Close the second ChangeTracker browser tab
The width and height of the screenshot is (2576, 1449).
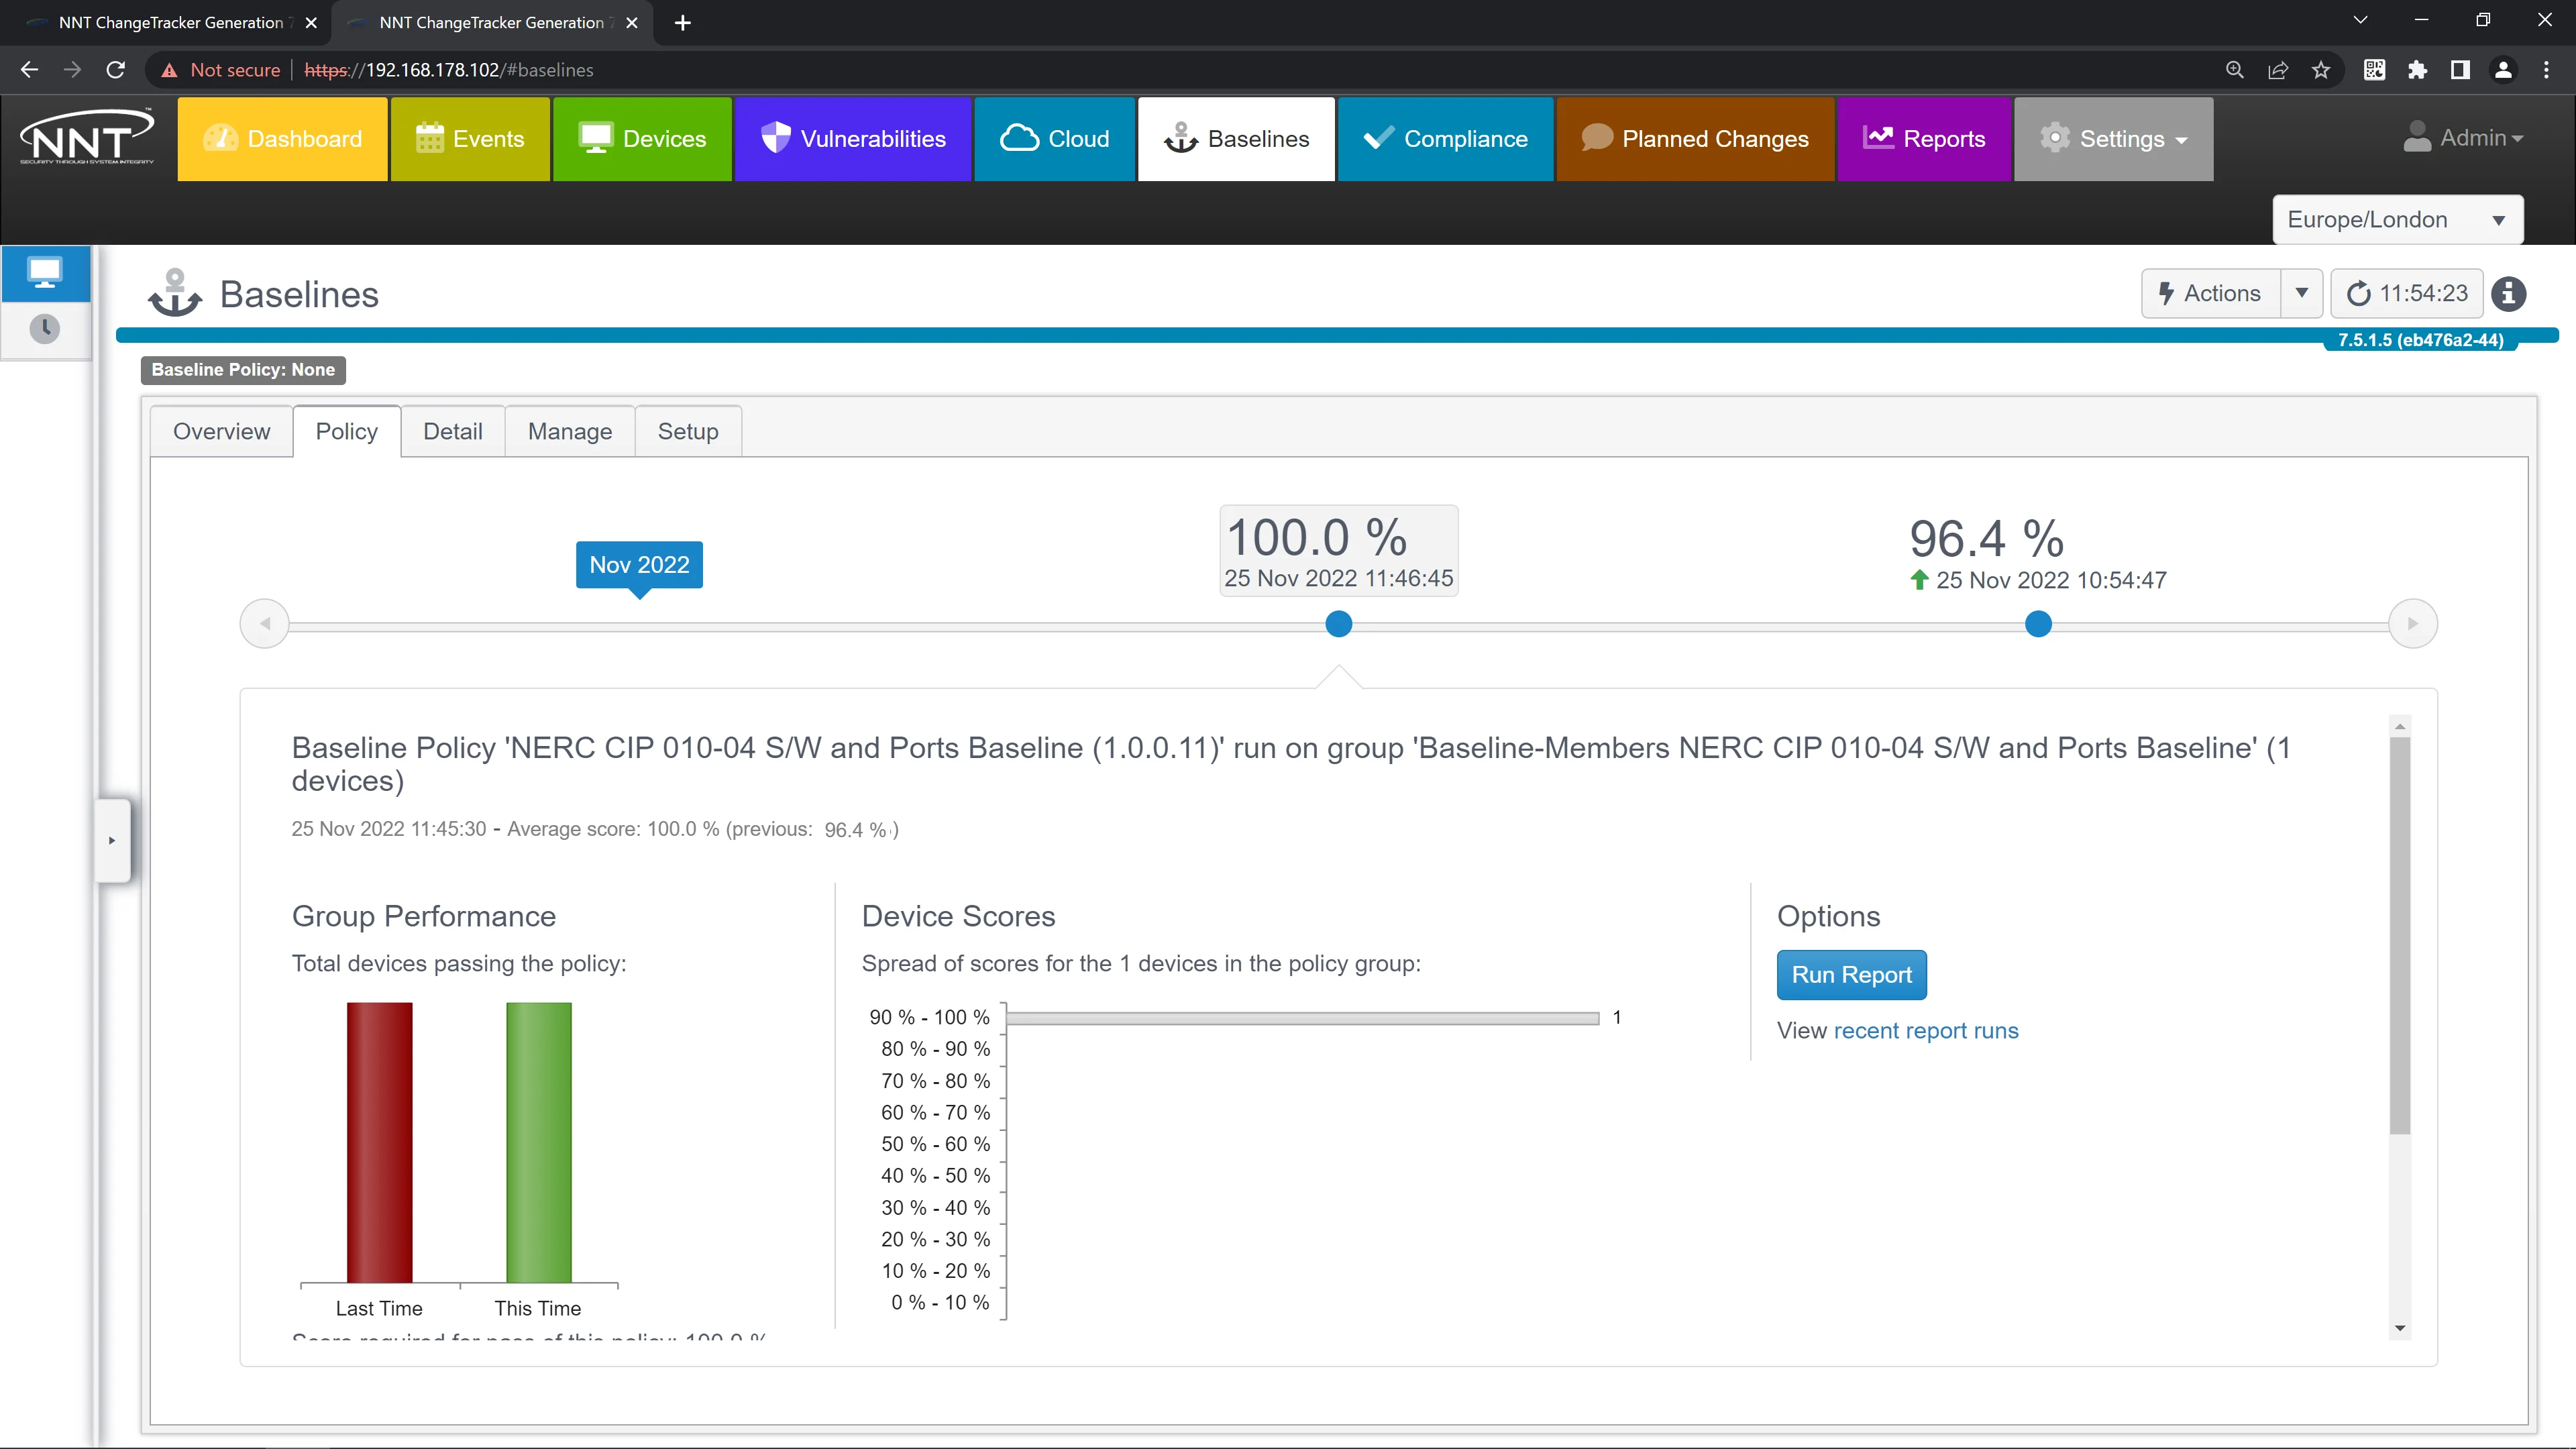pos(632,23)
